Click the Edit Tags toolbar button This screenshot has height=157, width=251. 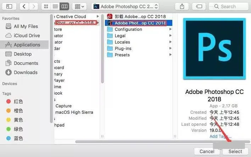[199, 6]
